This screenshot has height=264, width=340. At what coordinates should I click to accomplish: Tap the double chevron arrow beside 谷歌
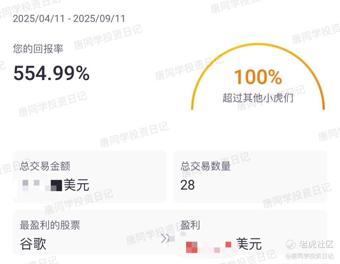tap(165, 239)
